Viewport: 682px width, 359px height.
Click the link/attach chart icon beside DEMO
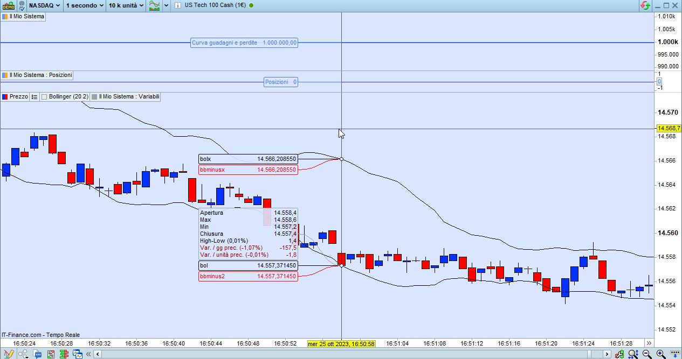coord(21,5)
